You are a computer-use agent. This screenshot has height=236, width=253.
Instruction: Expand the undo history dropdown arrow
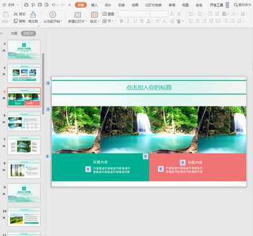[57, 5]
